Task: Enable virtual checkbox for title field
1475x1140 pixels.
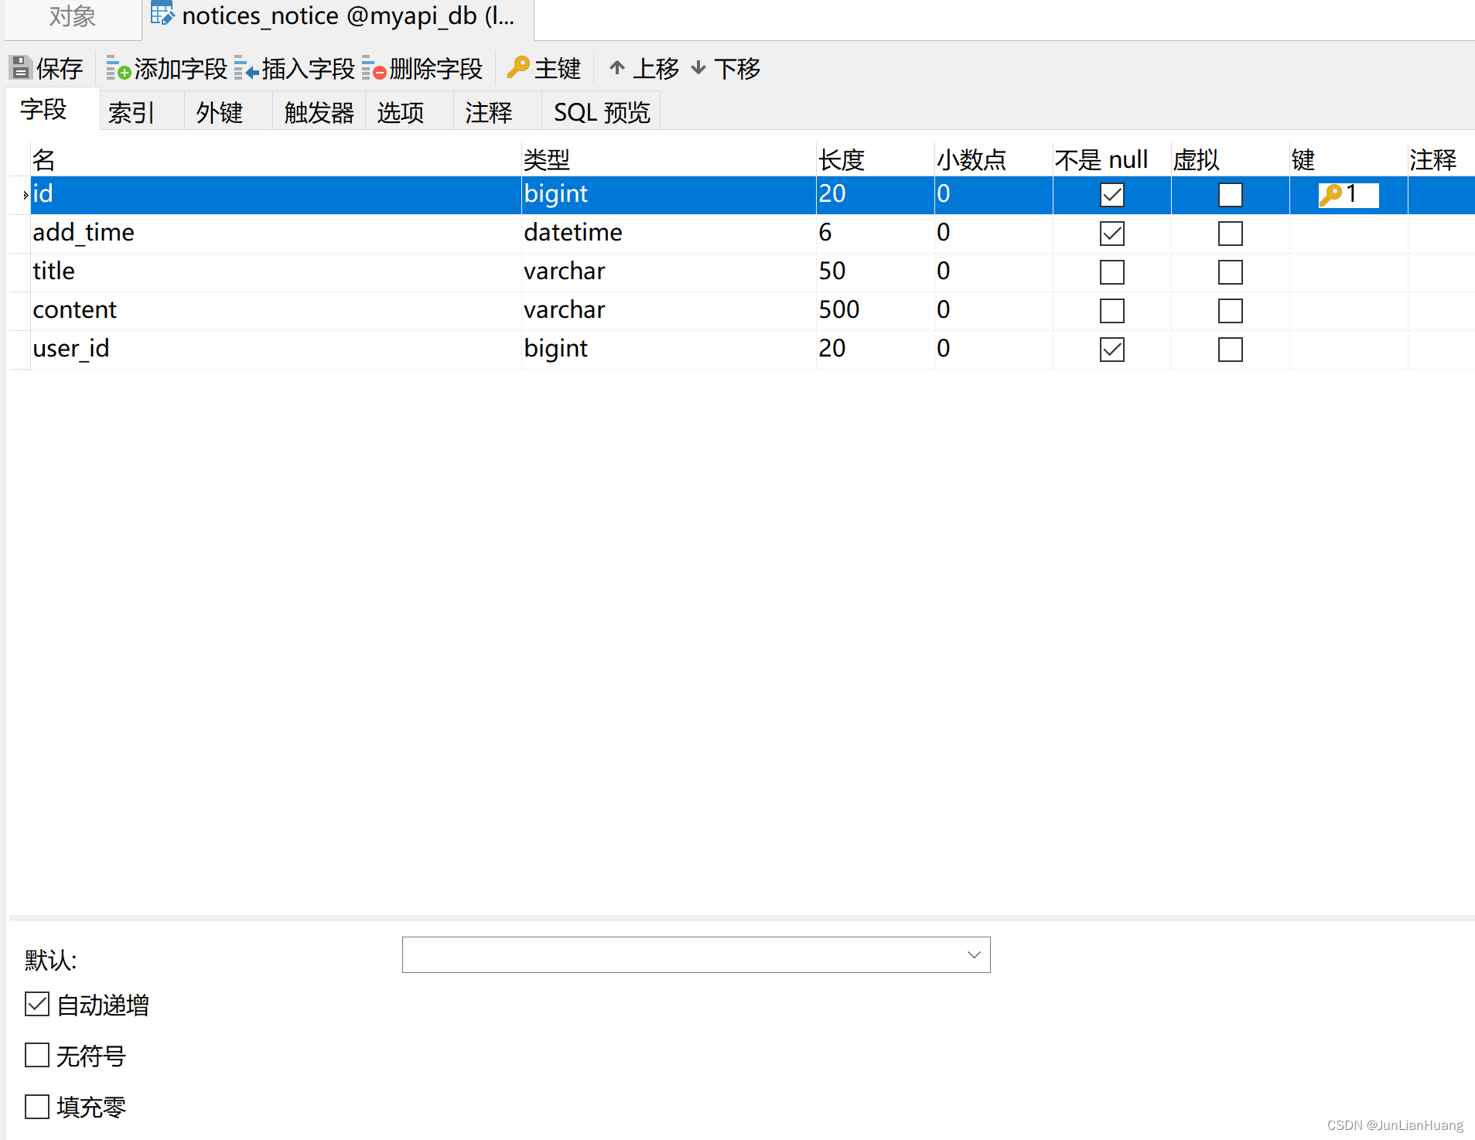Action: point(1230,272)
